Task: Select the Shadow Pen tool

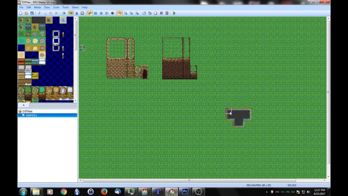Action: (x=113, y=13)
